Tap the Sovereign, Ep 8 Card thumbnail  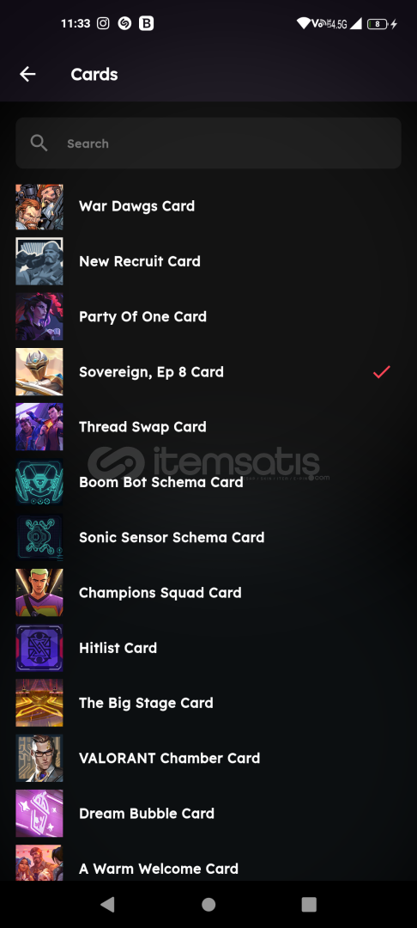pyautogui.click(x=39, y=372)
